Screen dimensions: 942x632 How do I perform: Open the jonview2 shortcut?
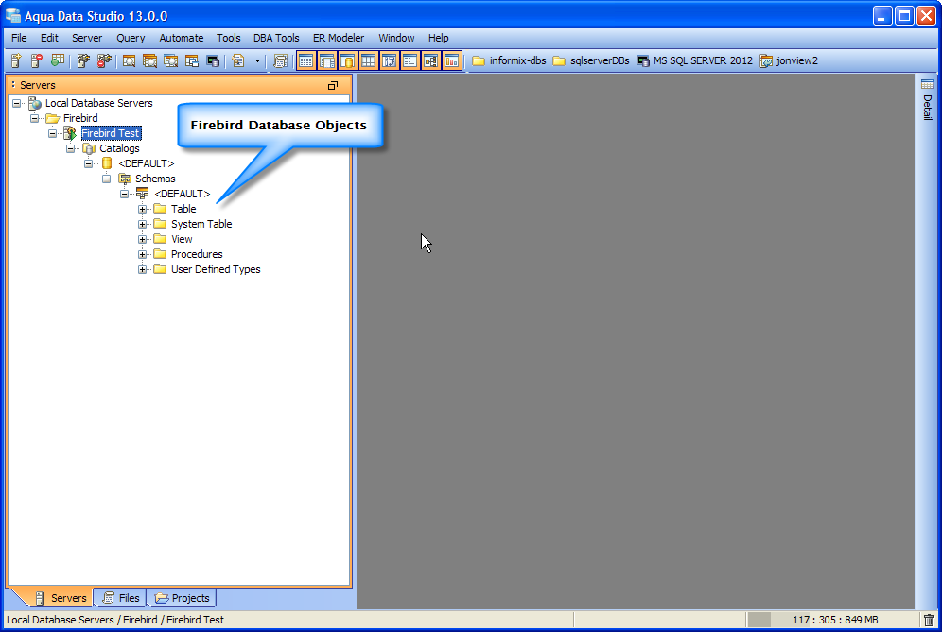[x=789, y=60]
